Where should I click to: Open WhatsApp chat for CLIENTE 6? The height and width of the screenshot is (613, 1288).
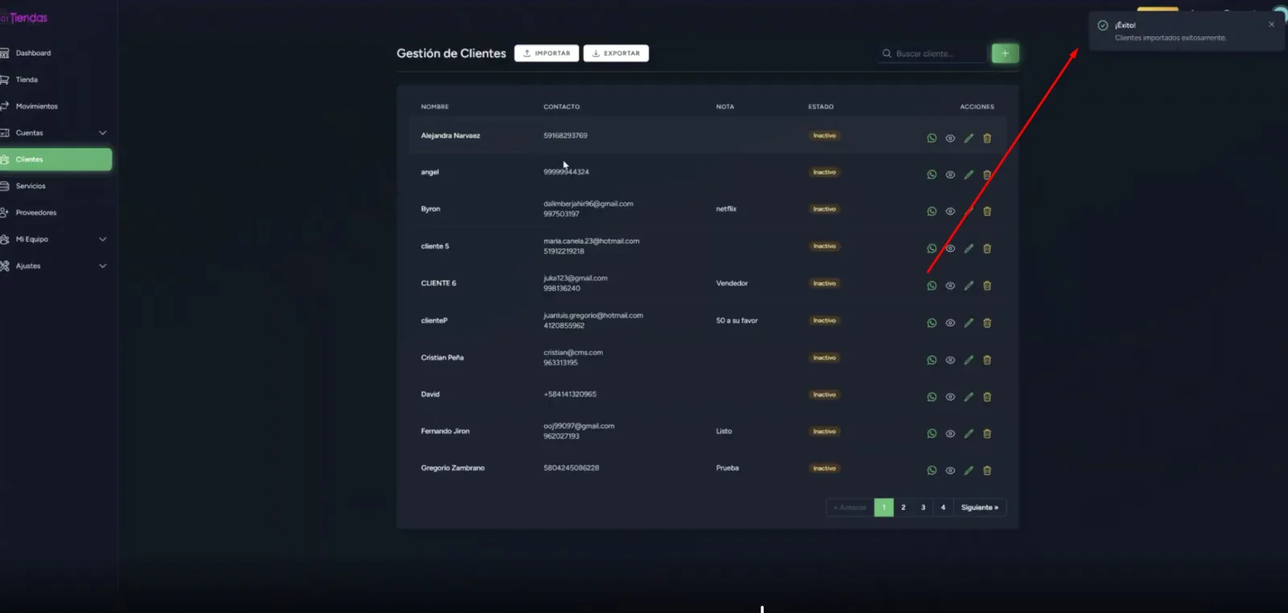click(931, 286)
